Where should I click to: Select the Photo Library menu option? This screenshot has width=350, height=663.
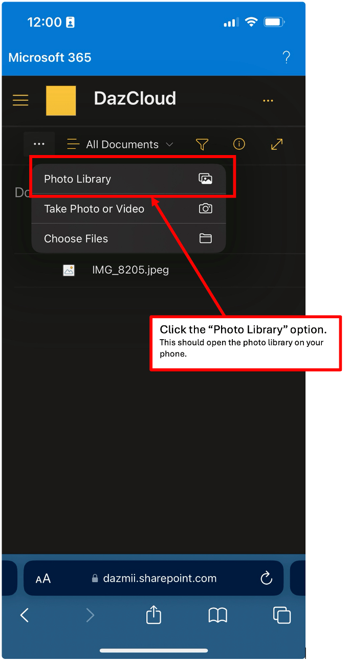click(x=128, y=179)
